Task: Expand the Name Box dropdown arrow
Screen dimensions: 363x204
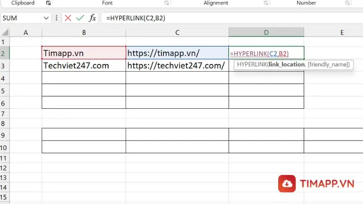Action: point(46,18)
